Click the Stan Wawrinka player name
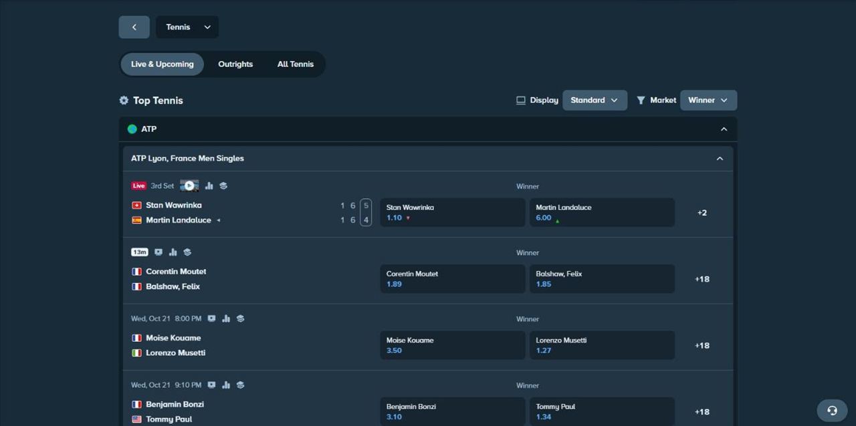The image size is (856, 426). click(174, 205)
